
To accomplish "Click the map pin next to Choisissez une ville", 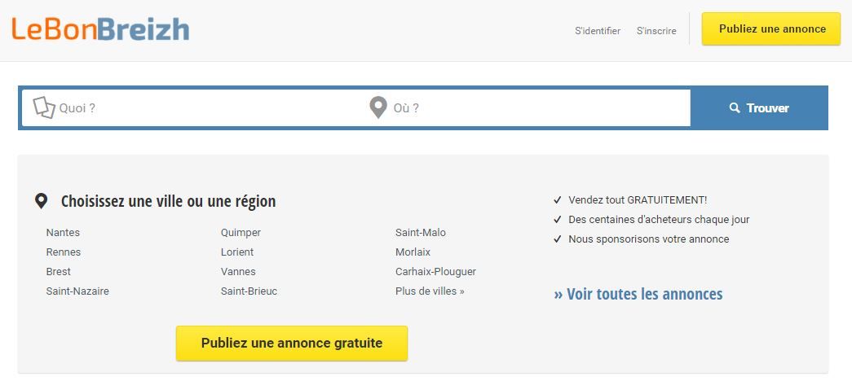I will (x=41, y=201).
